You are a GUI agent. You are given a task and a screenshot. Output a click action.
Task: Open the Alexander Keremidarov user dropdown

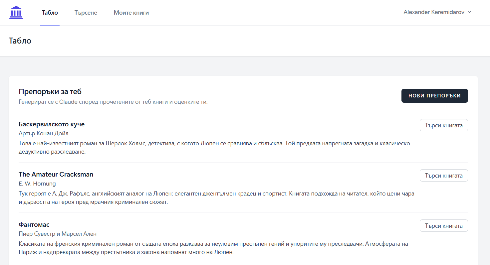coord(437,12)
